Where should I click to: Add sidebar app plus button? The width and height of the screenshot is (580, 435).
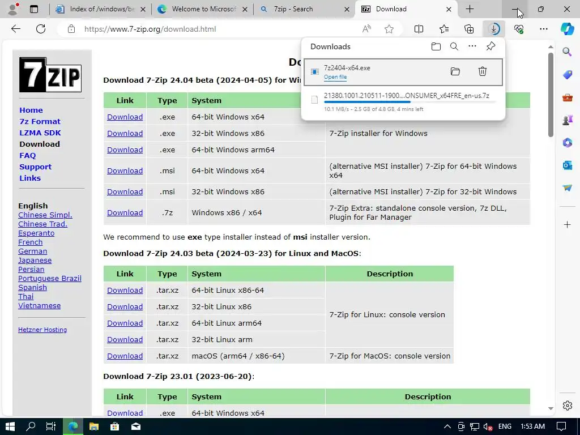click(x=568, y=224)
